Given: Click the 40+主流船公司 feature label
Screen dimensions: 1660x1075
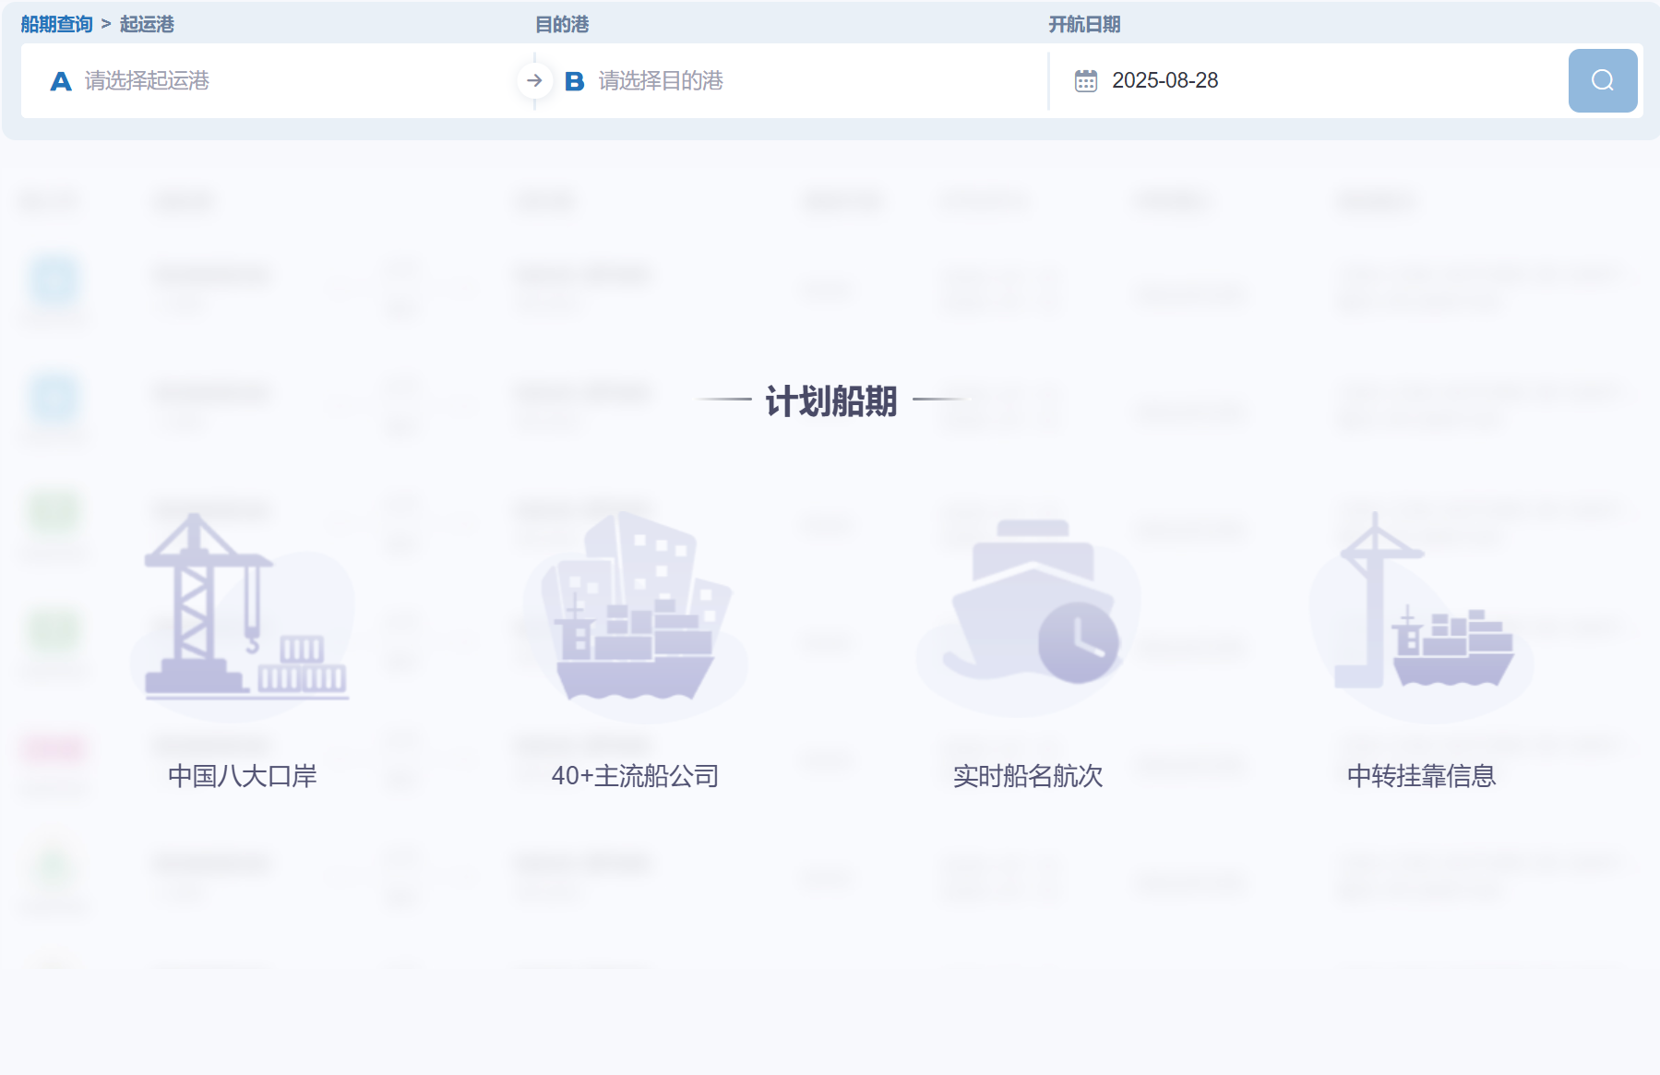Looking at the screenshot, I should pyautogui.click(x=636, y=776).
